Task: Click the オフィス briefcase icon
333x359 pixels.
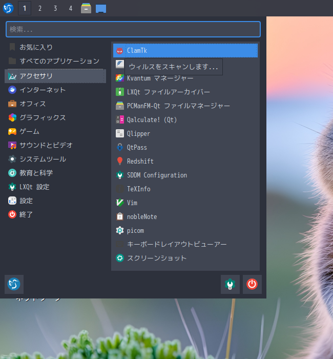Action: click(x=12, y=104)
